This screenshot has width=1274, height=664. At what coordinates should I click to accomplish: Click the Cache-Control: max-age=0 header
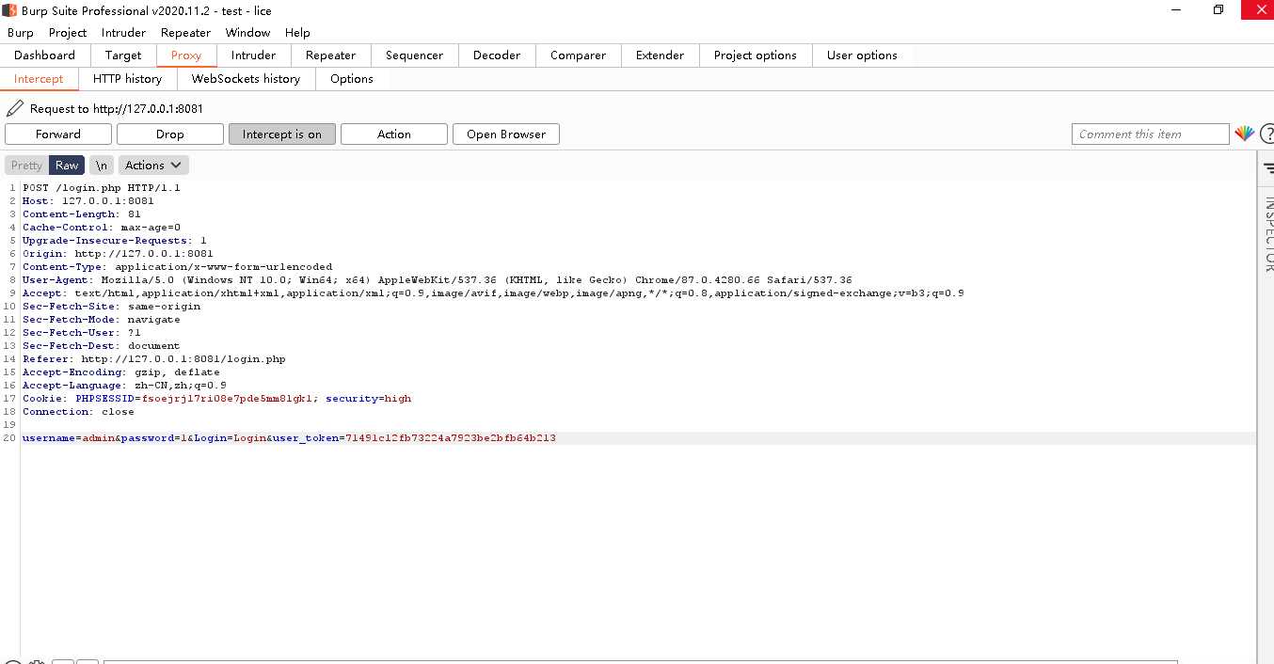tap(102, 227)
